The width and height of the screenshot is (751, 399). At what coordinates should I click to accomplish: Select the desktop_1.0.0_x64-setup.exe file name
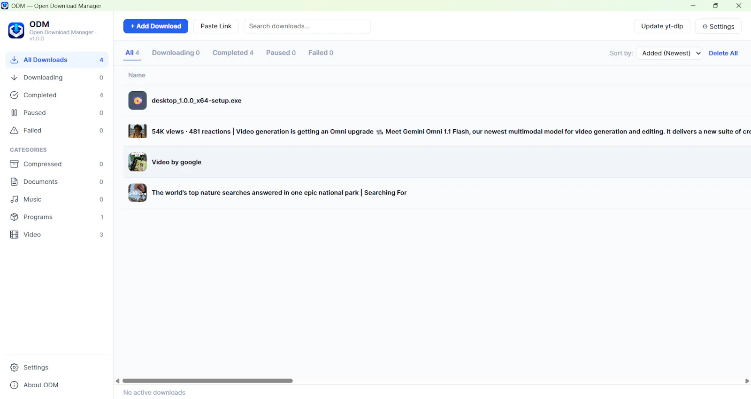[x=197, y=101]
